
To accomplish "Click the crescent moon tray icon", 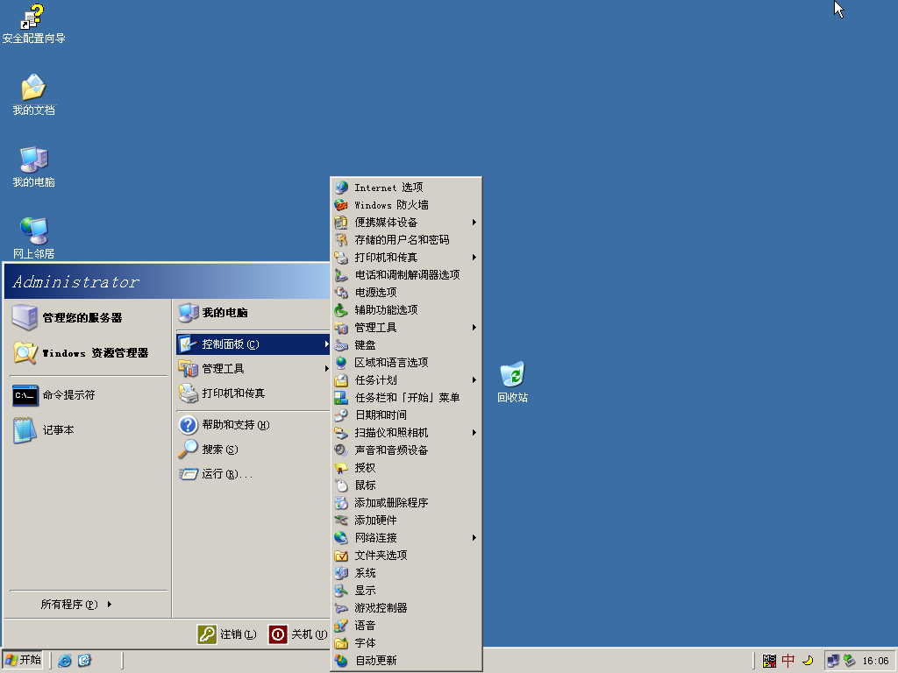I will (x=808, y=661).
